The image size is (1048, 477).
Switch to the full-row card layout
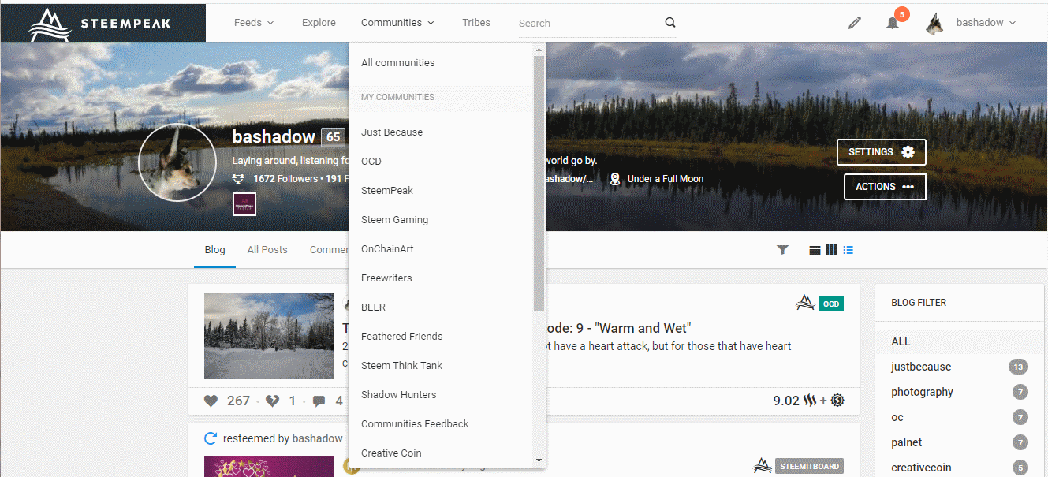click(815, 250)
